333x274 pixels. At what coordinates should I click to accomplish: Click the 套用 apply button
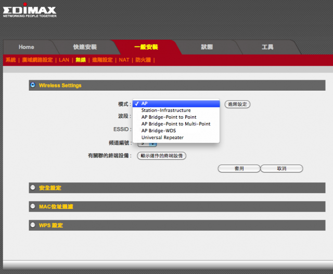pos(239,169)
